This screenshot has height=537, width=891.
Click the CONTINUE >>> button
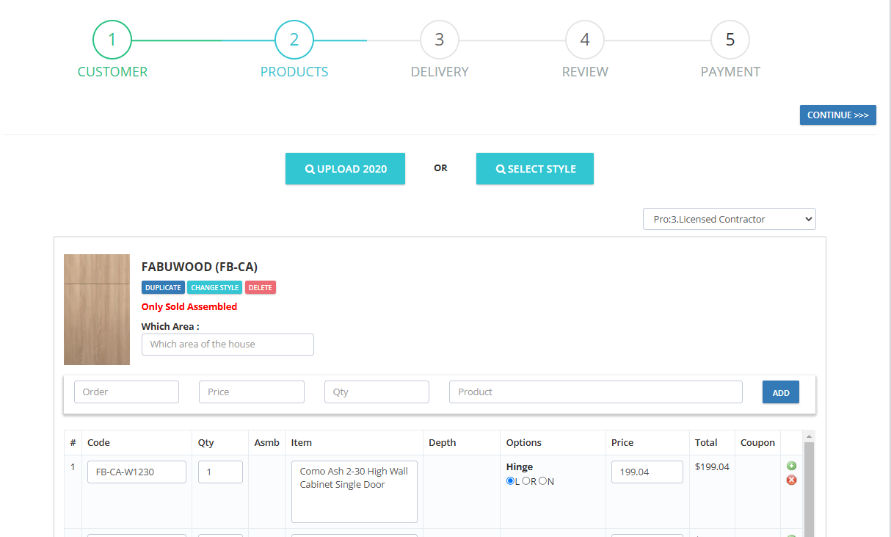[838, 115]
